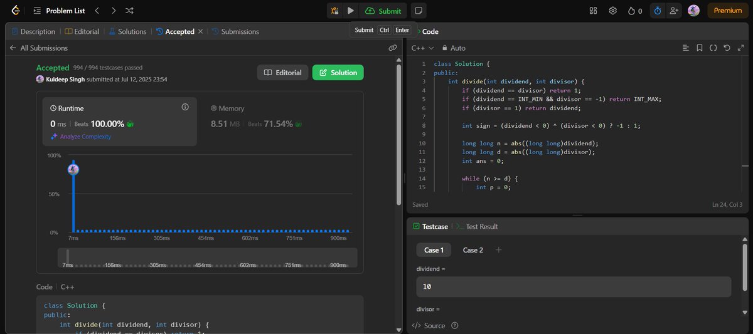Go to the previous problem arrow

click(x=97, y=11)
